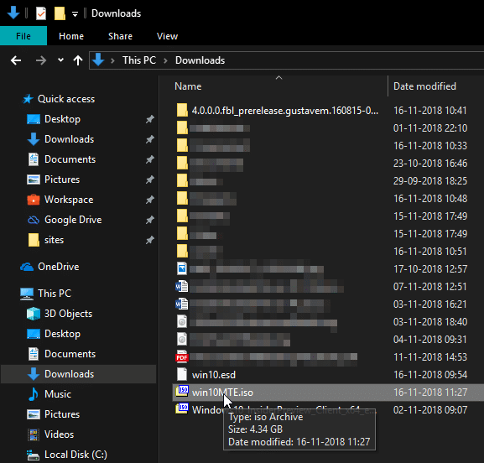Click the PDF file icon dated 11-11-2018
This screenshot has width=484, height=463.
182,356
